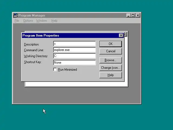Click the Browse... button
The image size is (173, 130).
pos(111,60)
